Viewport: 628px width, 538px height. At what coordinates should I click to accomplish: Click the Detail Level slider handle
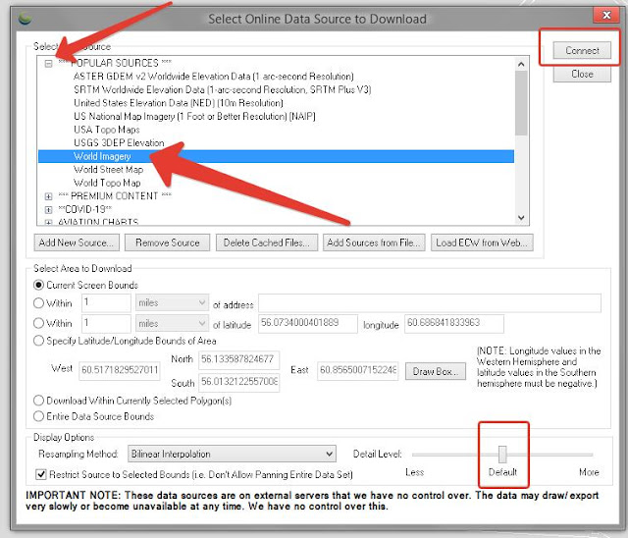[x=502, y=455]
